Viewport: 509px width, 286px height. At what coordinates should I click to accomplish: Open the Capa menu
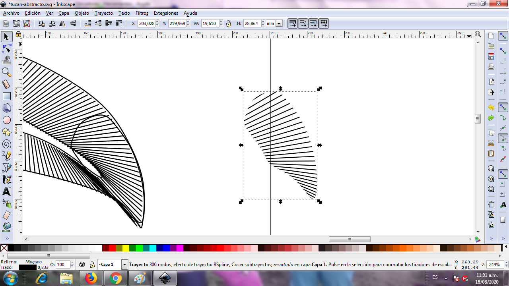(64, 13)
